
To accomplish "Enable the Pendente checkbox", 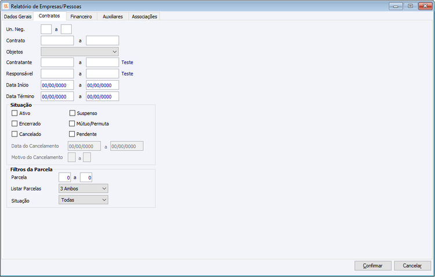I will point(72,134).
